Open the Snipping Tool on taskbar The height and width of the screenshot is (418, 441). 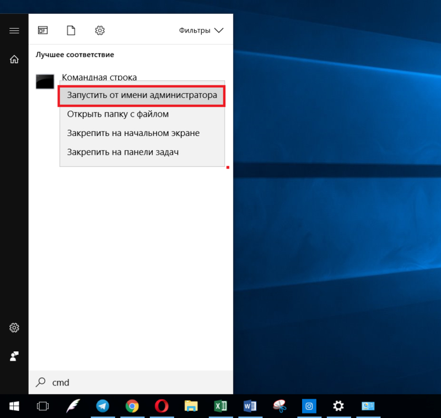(279, 406)
